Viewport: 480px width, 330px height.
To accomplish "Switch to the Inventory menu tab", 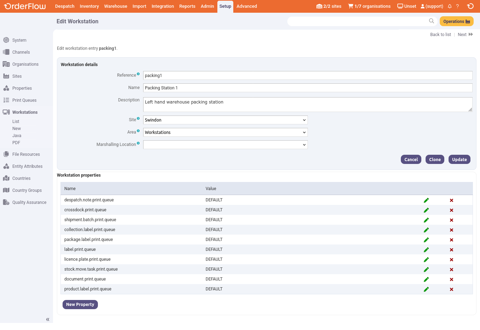I will [89, 6].
